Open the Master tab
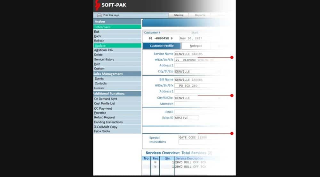This screenshot has width=320, height=177. [x=178, y=15]
